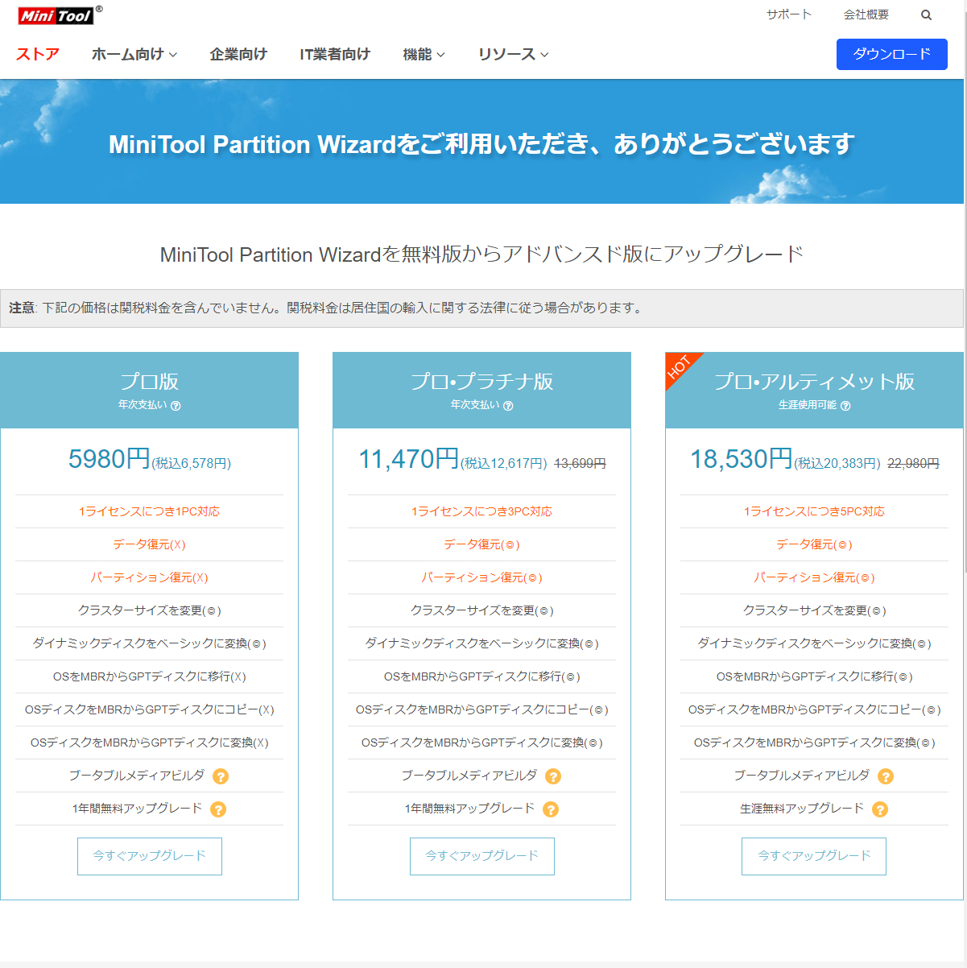Viewport: 967px width, 968px height.
Task: Click 今すぐアップグレード under プロ版
Action: (150, 856)
